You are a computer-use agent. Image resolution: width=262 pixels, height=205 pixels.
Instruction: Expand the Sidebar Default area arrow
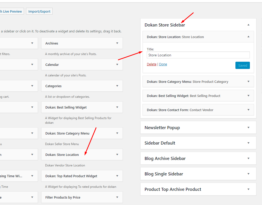click(249, 143)
